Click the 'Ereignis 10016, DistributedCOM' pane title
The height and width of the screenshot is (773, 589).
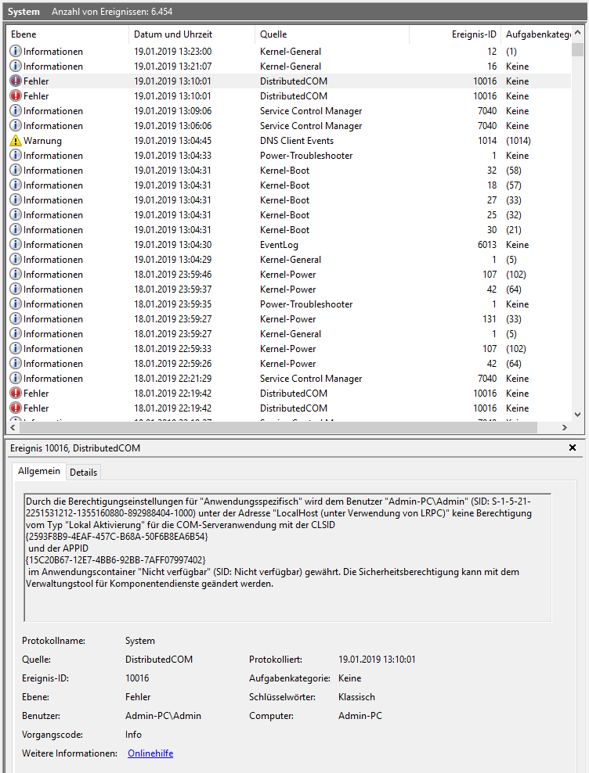75,448
